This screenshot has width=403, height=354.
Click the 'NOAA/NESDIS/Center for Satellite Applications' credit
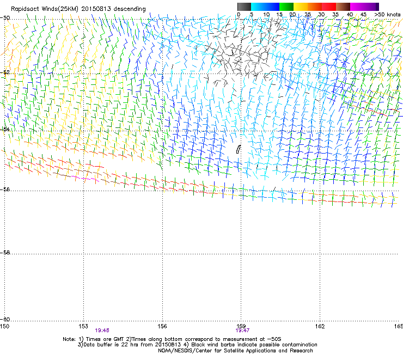tap(235, 351)
